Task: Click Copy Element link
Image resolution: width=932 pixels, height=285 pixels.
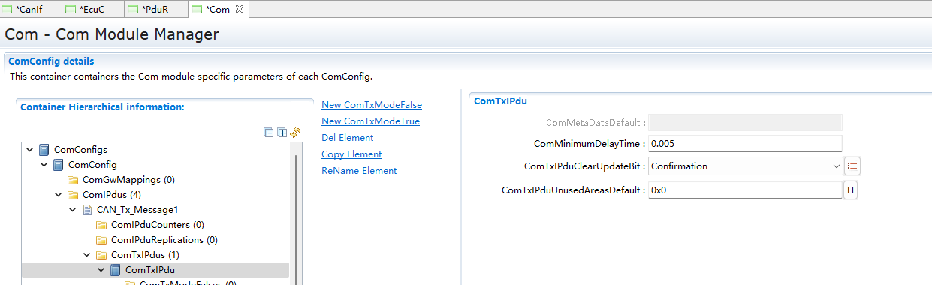Action: point(351,154)
